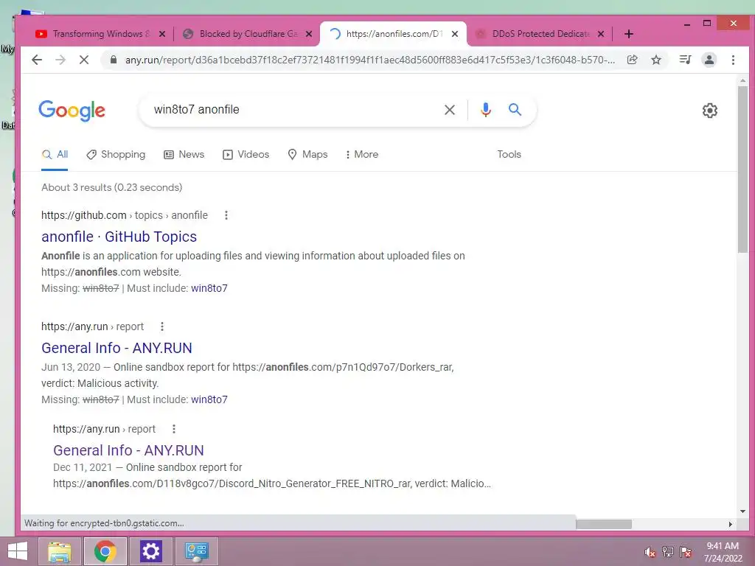Filter results by News

tap(184, 155)
